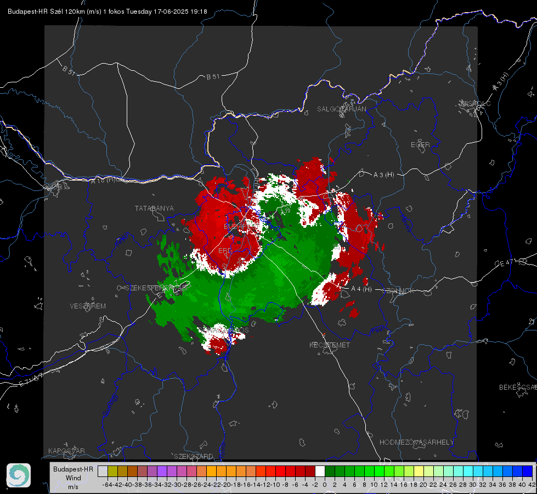537x494 pixels.
Task: Click the '0' legend value
Action: click(x=325, y=485)
